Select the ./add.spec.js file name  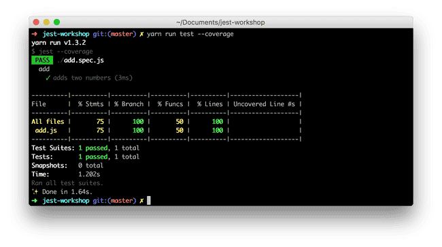pos(81,61)
